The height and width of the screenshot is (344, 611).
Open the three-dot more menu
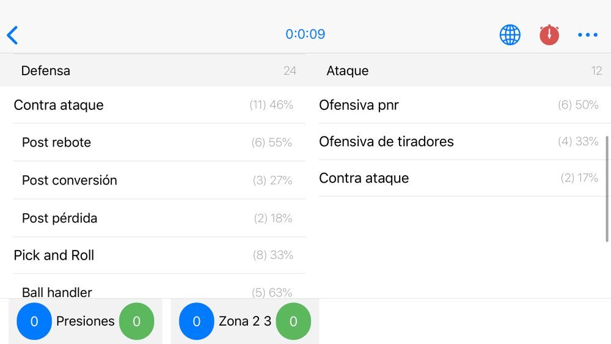(x=588, y=35)
